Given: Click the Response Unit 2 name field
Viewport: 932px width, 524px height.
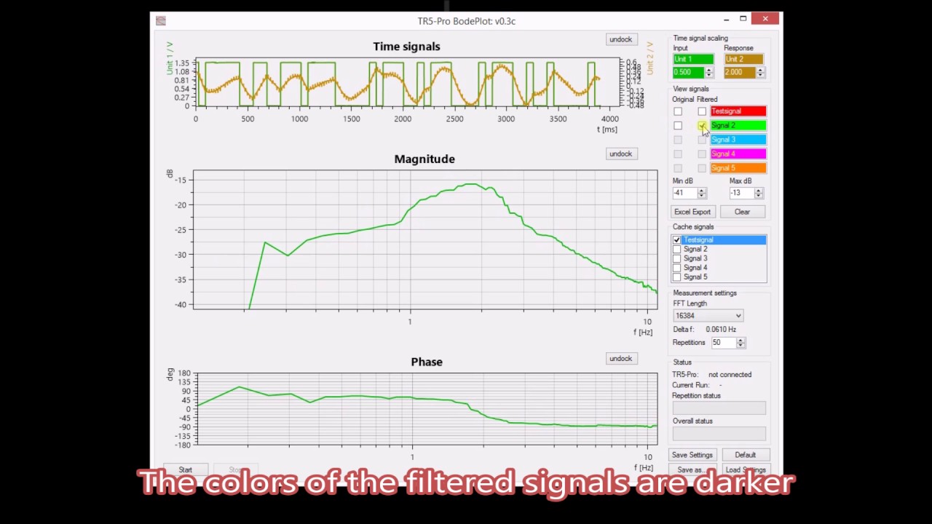Looking at the screenshot, I should pos(743,59).
